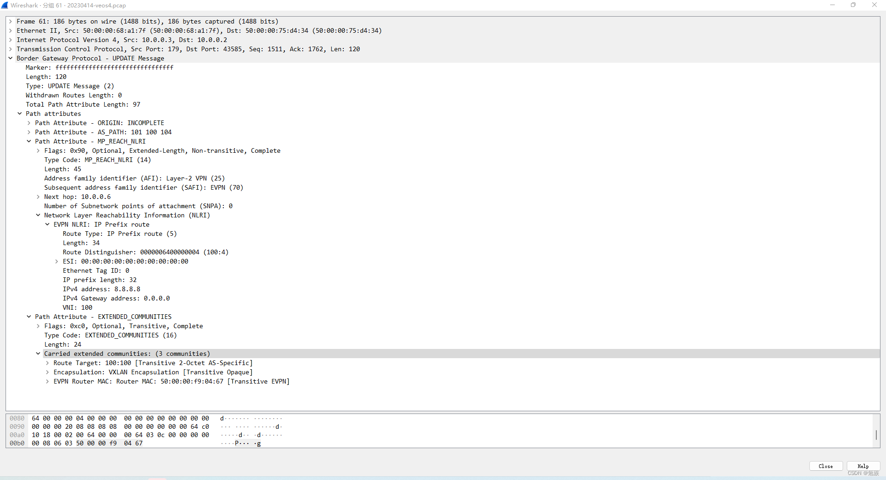Expand Flags: 0x90 row
Image resolution: width=886 pixels, height=480 pixels.
[38, 150]
